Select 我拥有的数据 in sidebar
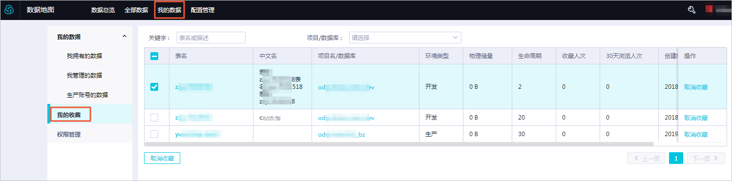 coord(84,56)
